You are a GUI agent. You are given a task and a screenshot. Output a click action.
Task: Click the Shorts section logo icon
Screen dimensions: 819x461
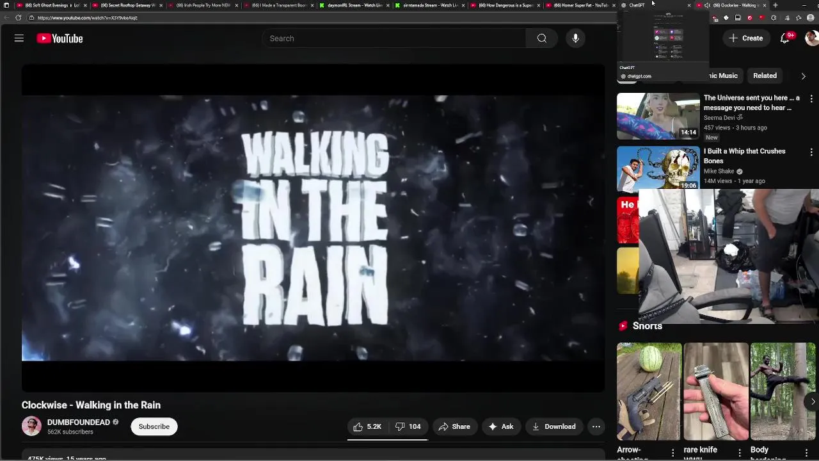[623, 326]
